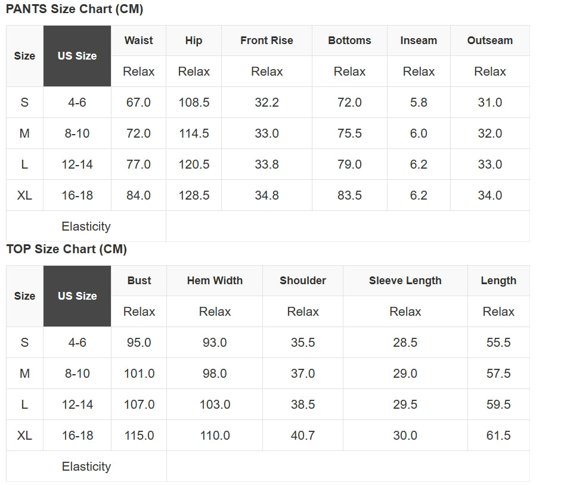Click the 67.0 waist measurement cell
The height and width of the screenshot is (485, 567).
tap(138, 102)
